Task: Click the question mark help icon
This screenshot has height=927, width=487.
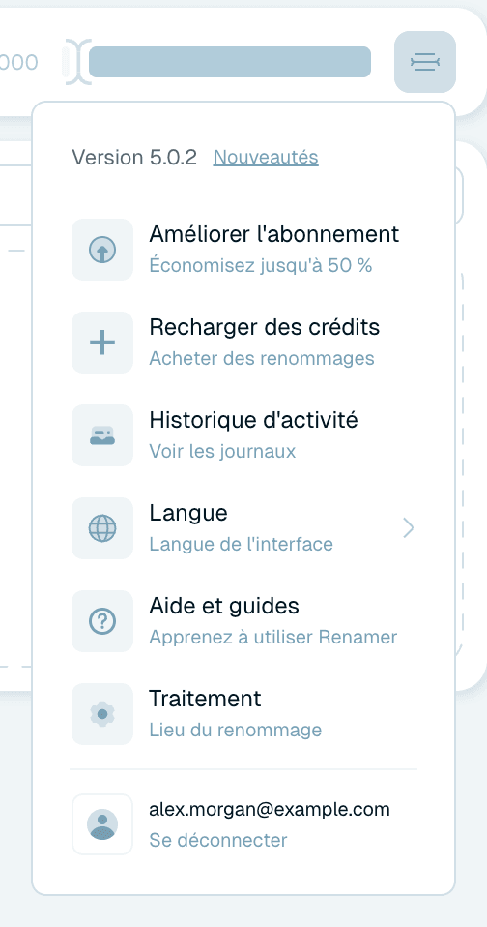Action: tap(102, 621)
